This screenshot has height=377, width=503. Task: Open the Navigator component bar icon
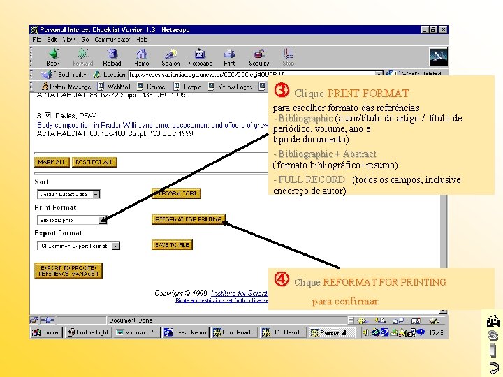point(363,320)
